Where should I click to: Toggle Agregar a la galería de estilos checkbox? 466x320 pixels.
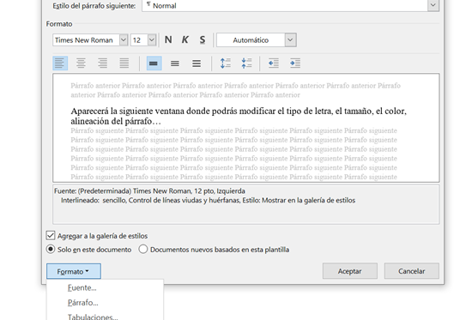tap(51, 236)
